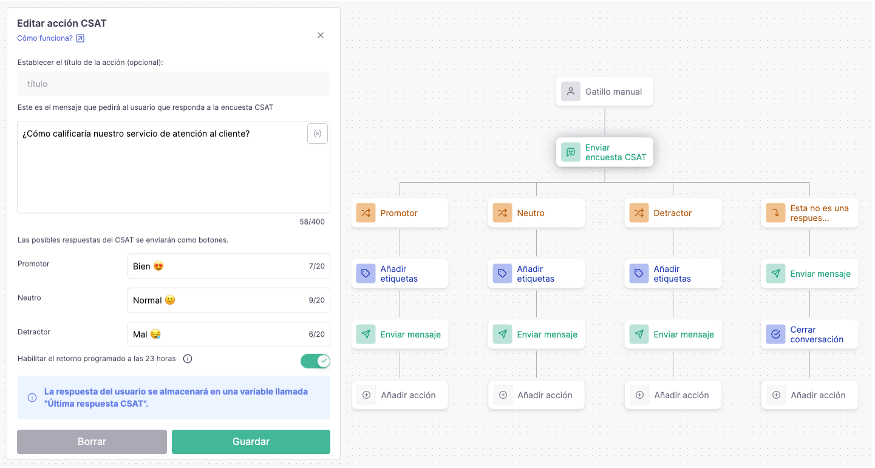875x468 pixels.
Task: Click the Detractor branch shuffle icon
Action: point(639,213)
